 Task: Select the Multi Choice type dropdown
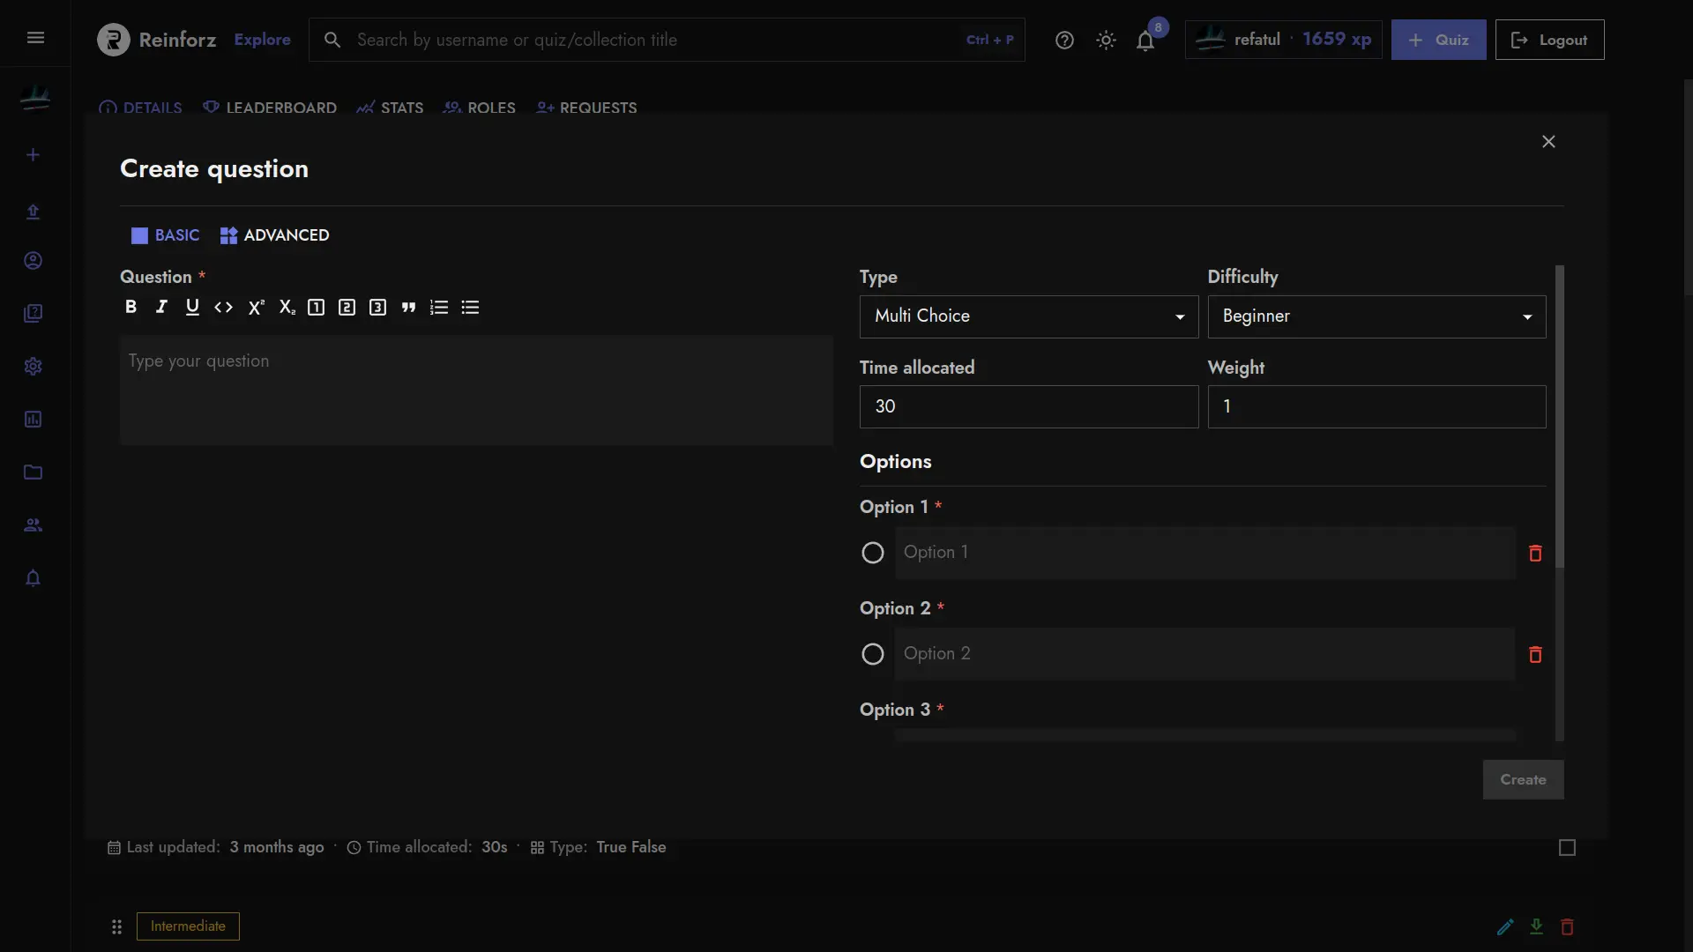(x=1028, y=316)
